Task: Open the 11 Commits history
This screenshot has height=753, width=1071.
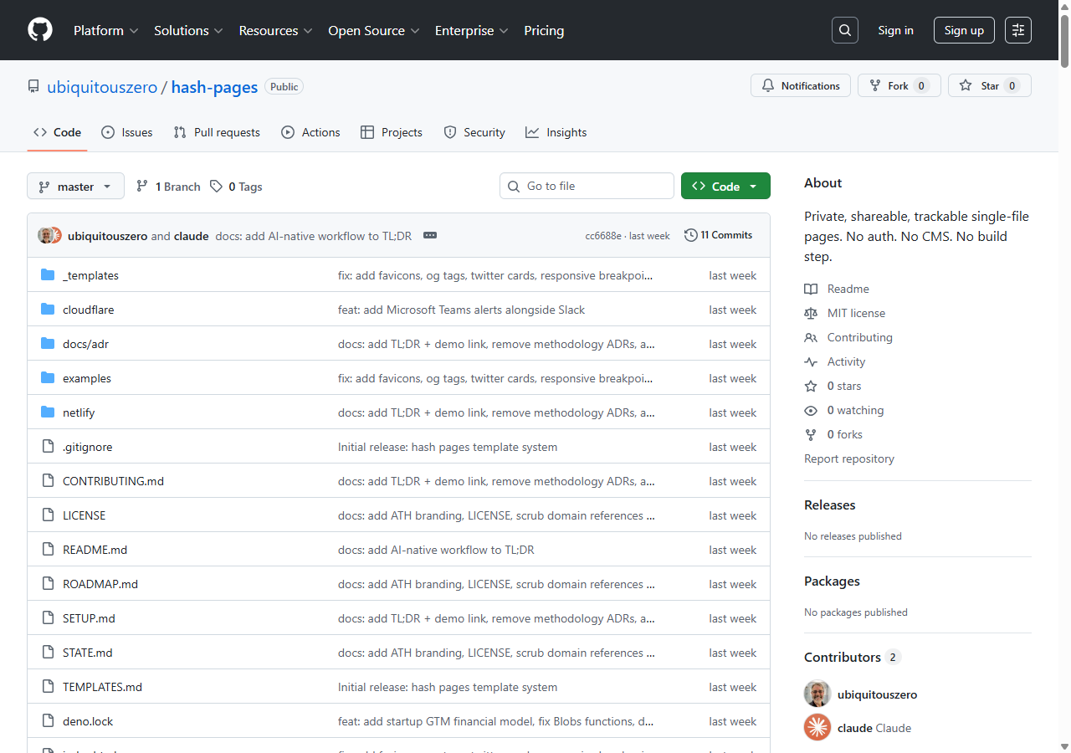Action: point(718,235)
